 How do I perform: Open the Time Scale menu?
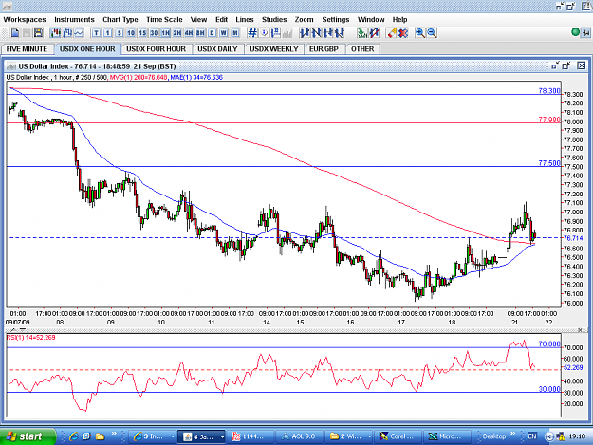click(164, 20)
